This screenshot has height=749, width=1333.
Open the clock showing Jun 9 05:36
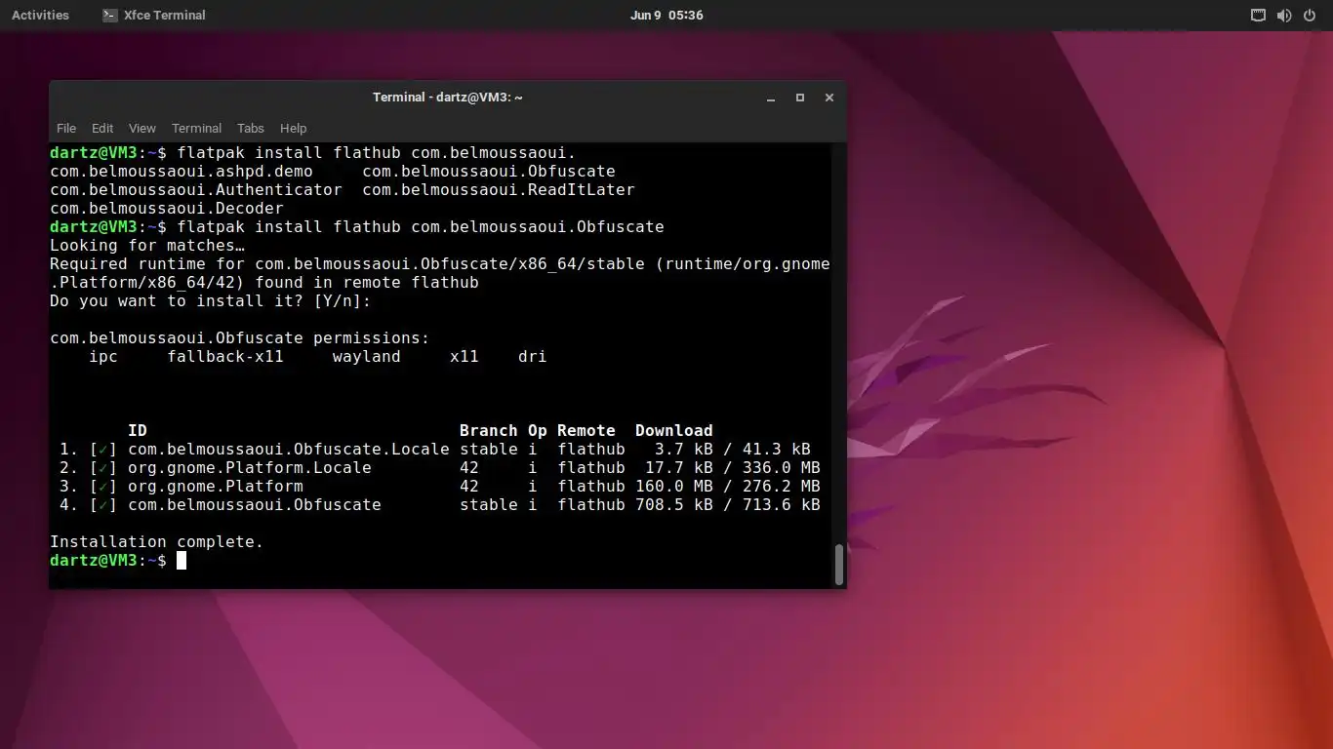click(x=666, y=15)
